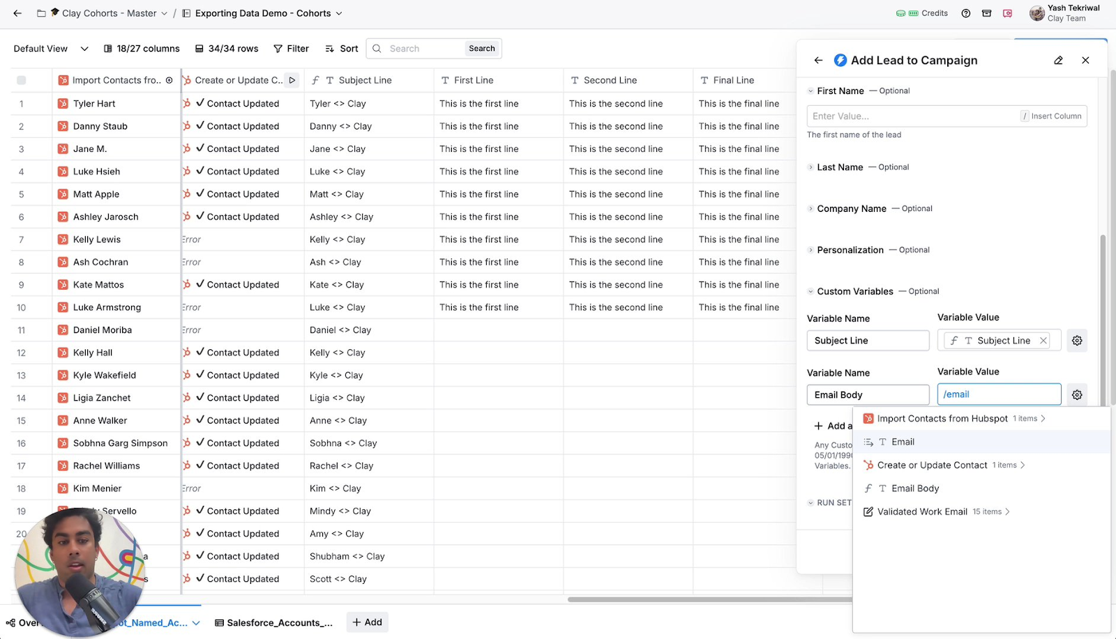Open the 18/27 columns selector
Screen dimensions: 1116x639
(x=142, y=49)
